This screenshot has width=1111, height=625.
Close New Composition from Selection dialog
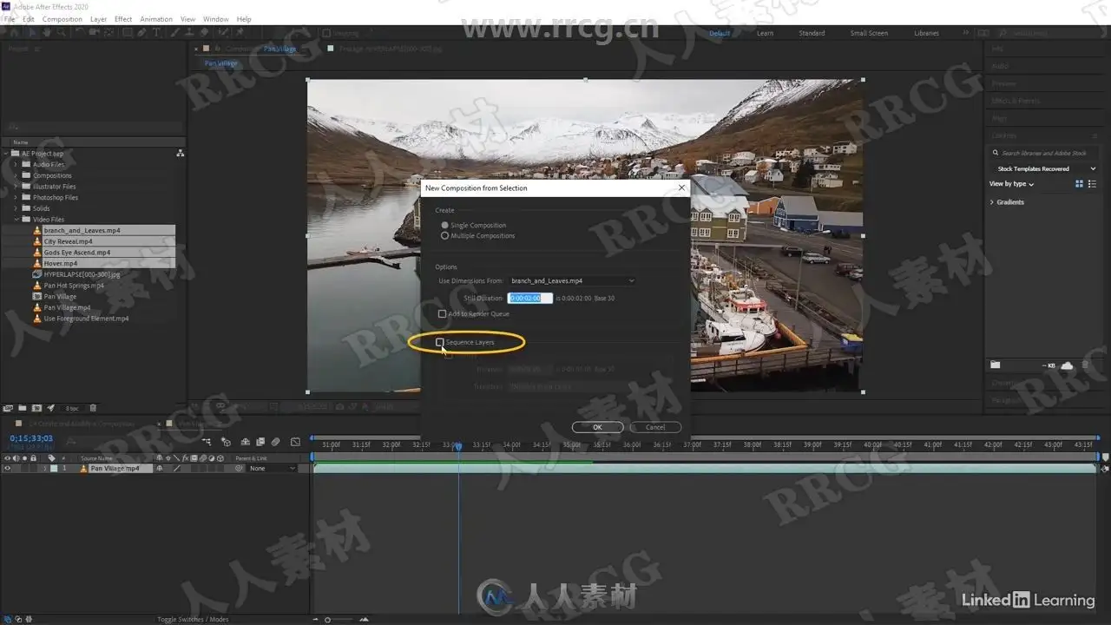point(681,187)
